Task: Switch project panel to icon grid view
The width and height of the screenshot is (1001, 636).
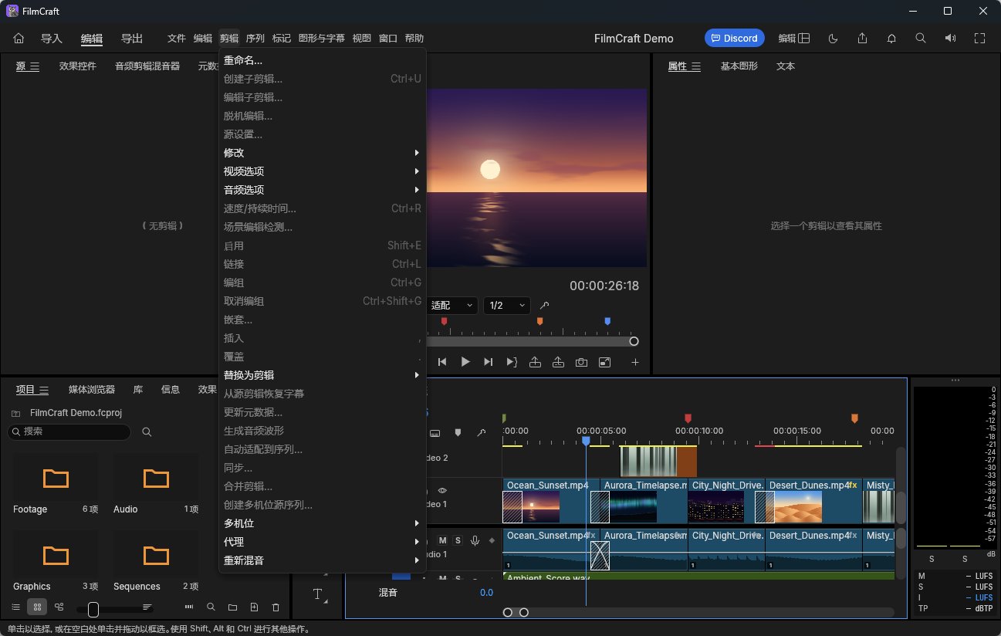Action: click(x=36, y=607)
